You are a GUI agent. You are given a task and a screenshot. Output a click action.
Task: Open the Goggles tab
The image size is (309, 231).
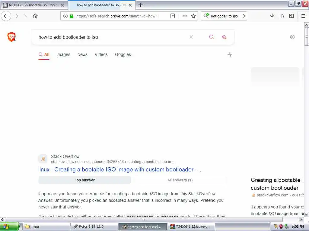pos(123,55)
